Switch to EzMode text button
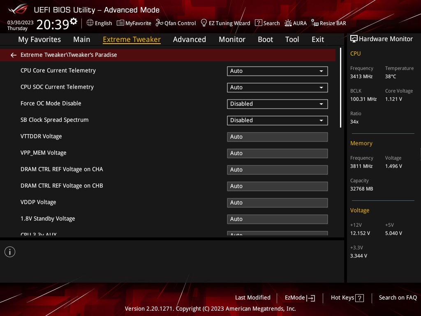 (295, 297)
